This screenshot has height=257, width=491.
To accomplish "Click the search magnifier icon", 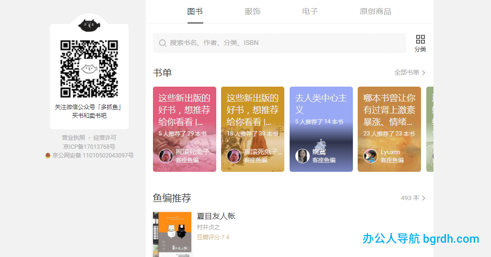I will tap(163, 43).
